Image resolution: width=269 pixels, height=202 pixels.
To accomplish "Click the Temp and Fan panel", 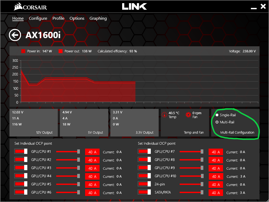I will tap(185, 123).
